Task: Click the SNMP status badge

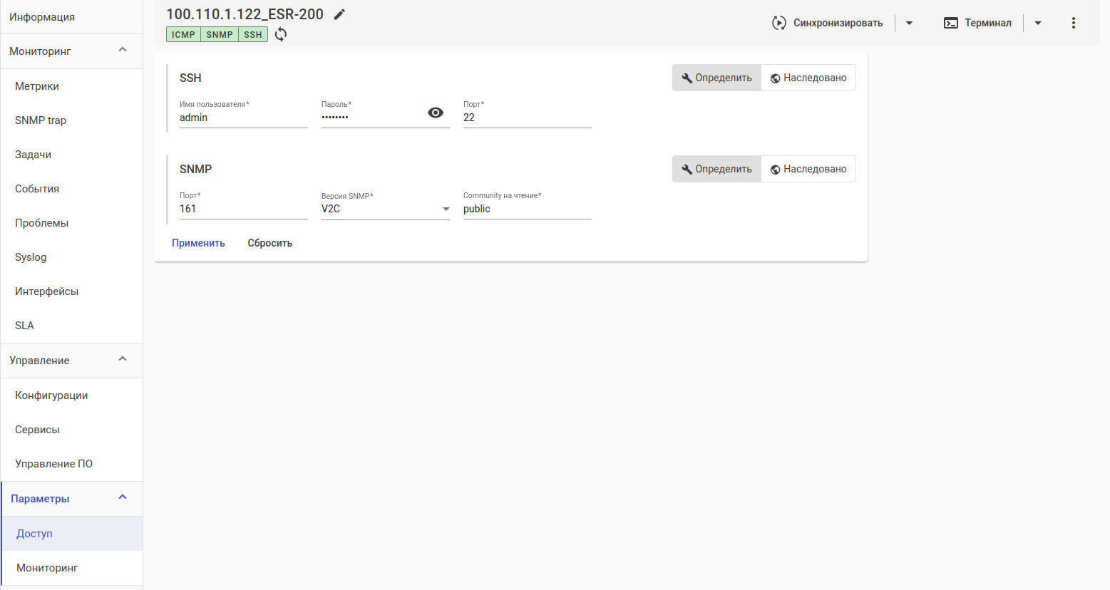Action: coord(220,34)
